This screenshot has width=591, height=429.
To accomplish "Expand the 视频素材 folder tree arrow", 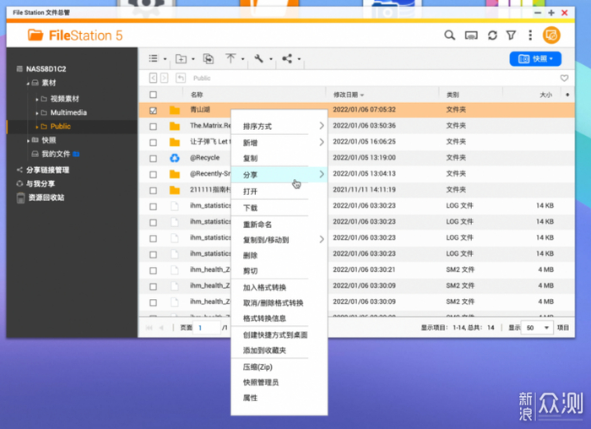I will pos(38,99).
